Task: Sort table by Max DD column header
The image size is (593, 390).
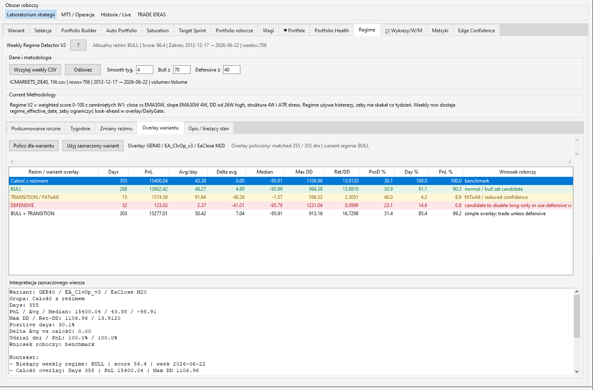Action: 304,172
